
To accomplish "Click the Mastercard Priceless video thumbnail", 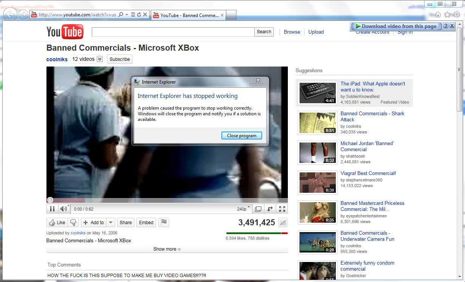I will [x=318, y=212].
